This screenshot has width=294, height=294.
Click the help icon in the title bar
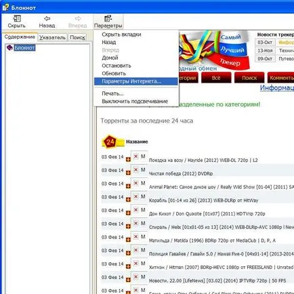pos(5,7)
